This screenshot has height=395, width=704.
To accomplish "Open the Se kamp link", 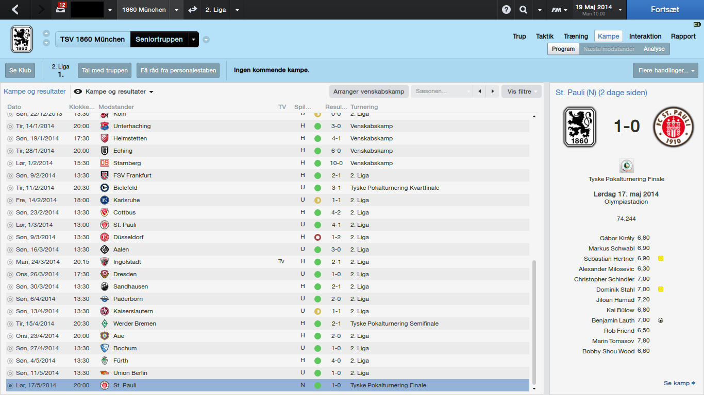I will [680, 383].
